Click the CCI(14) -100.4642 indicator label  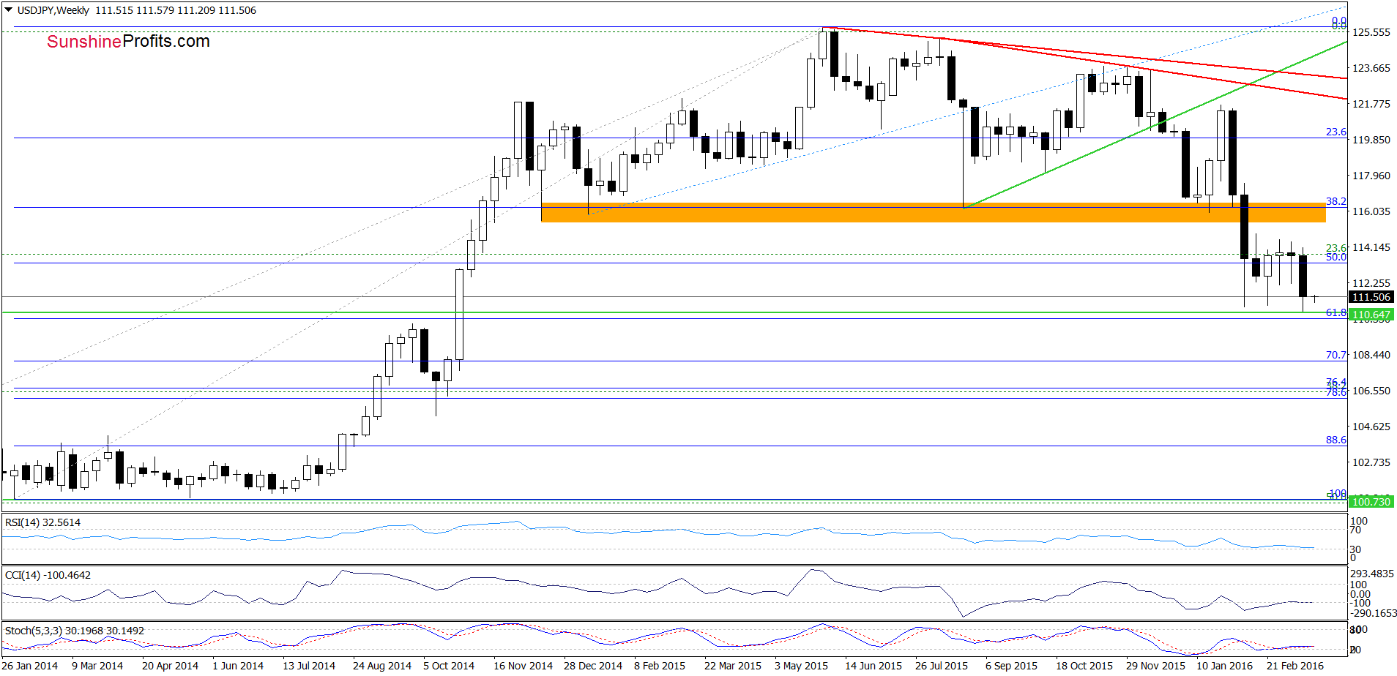[48, 575]
